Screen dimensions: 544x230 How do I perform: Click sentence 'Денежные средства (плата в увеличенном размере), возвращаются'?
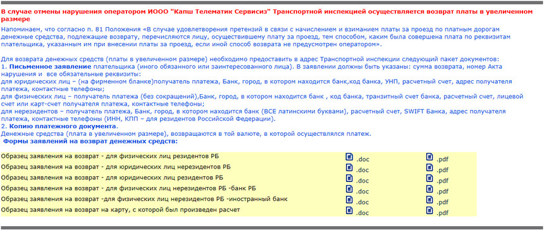click(x=185, y=134)
